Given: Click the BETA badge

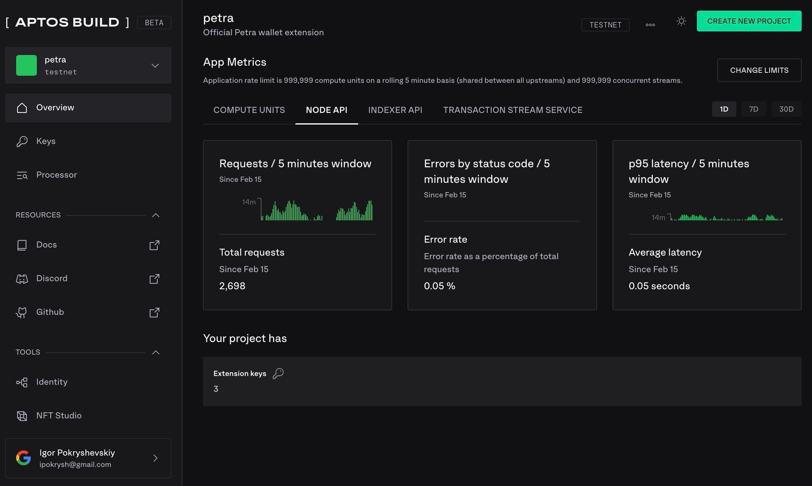Looking at the screenshot, I should (154, 22).
